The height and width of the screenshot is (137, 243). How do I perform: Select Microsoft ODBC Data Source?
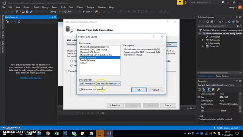[93, 49]
